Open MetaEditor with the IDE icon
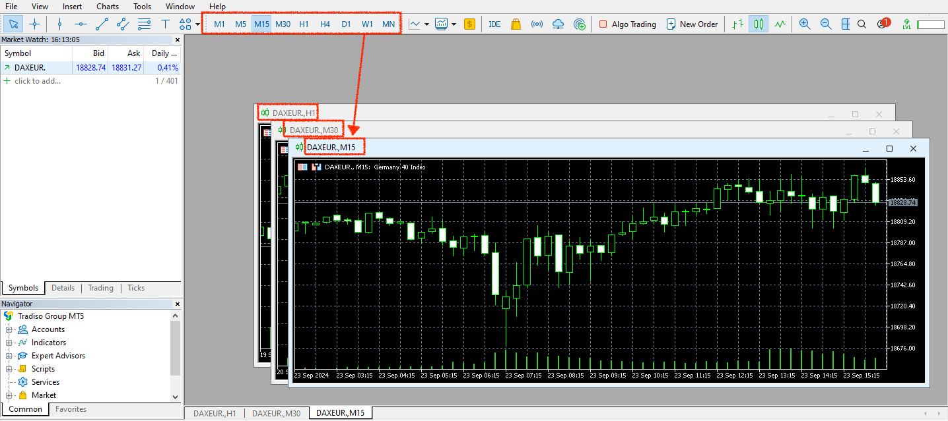Viewport: 948px width, 421px height. click(494, 24)
